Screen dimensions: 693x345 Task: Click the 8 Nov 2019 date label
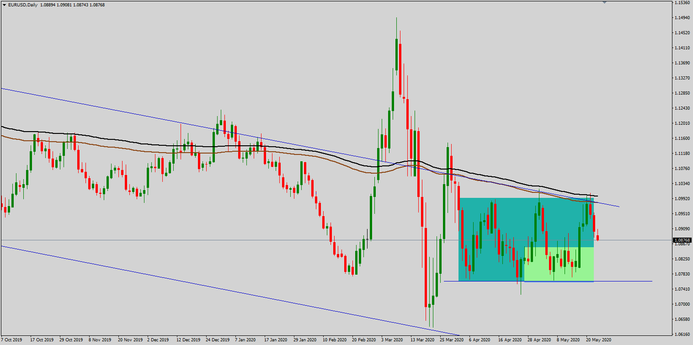point(100,340)
